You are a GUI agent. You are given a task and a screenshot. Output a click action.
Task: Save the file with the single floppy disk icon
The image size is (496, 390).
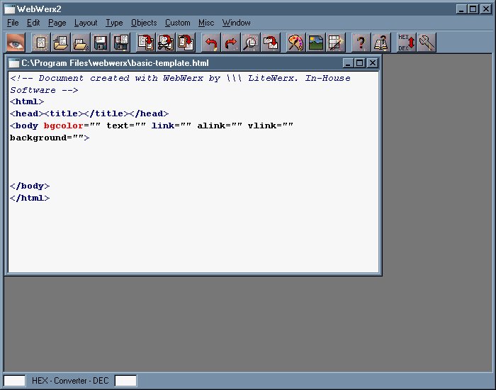tap(101, 42)
